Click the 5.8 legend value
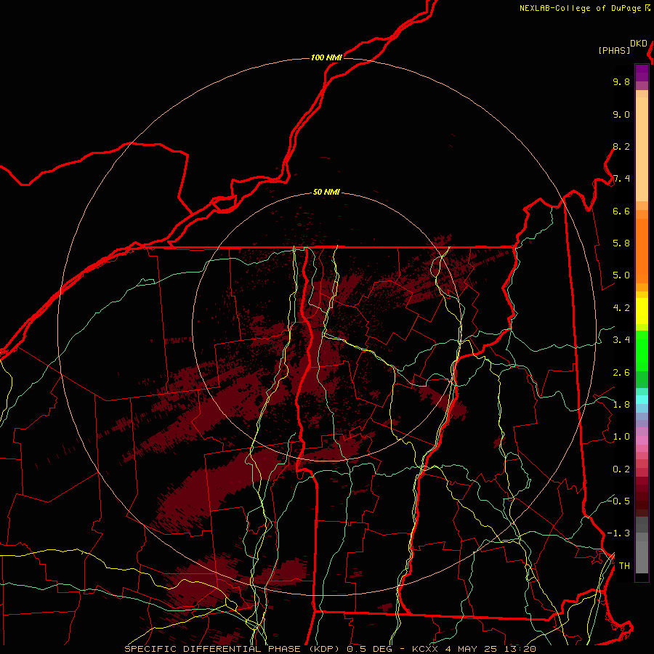This screenshot has width=654, height=654. tap(621, 243)
